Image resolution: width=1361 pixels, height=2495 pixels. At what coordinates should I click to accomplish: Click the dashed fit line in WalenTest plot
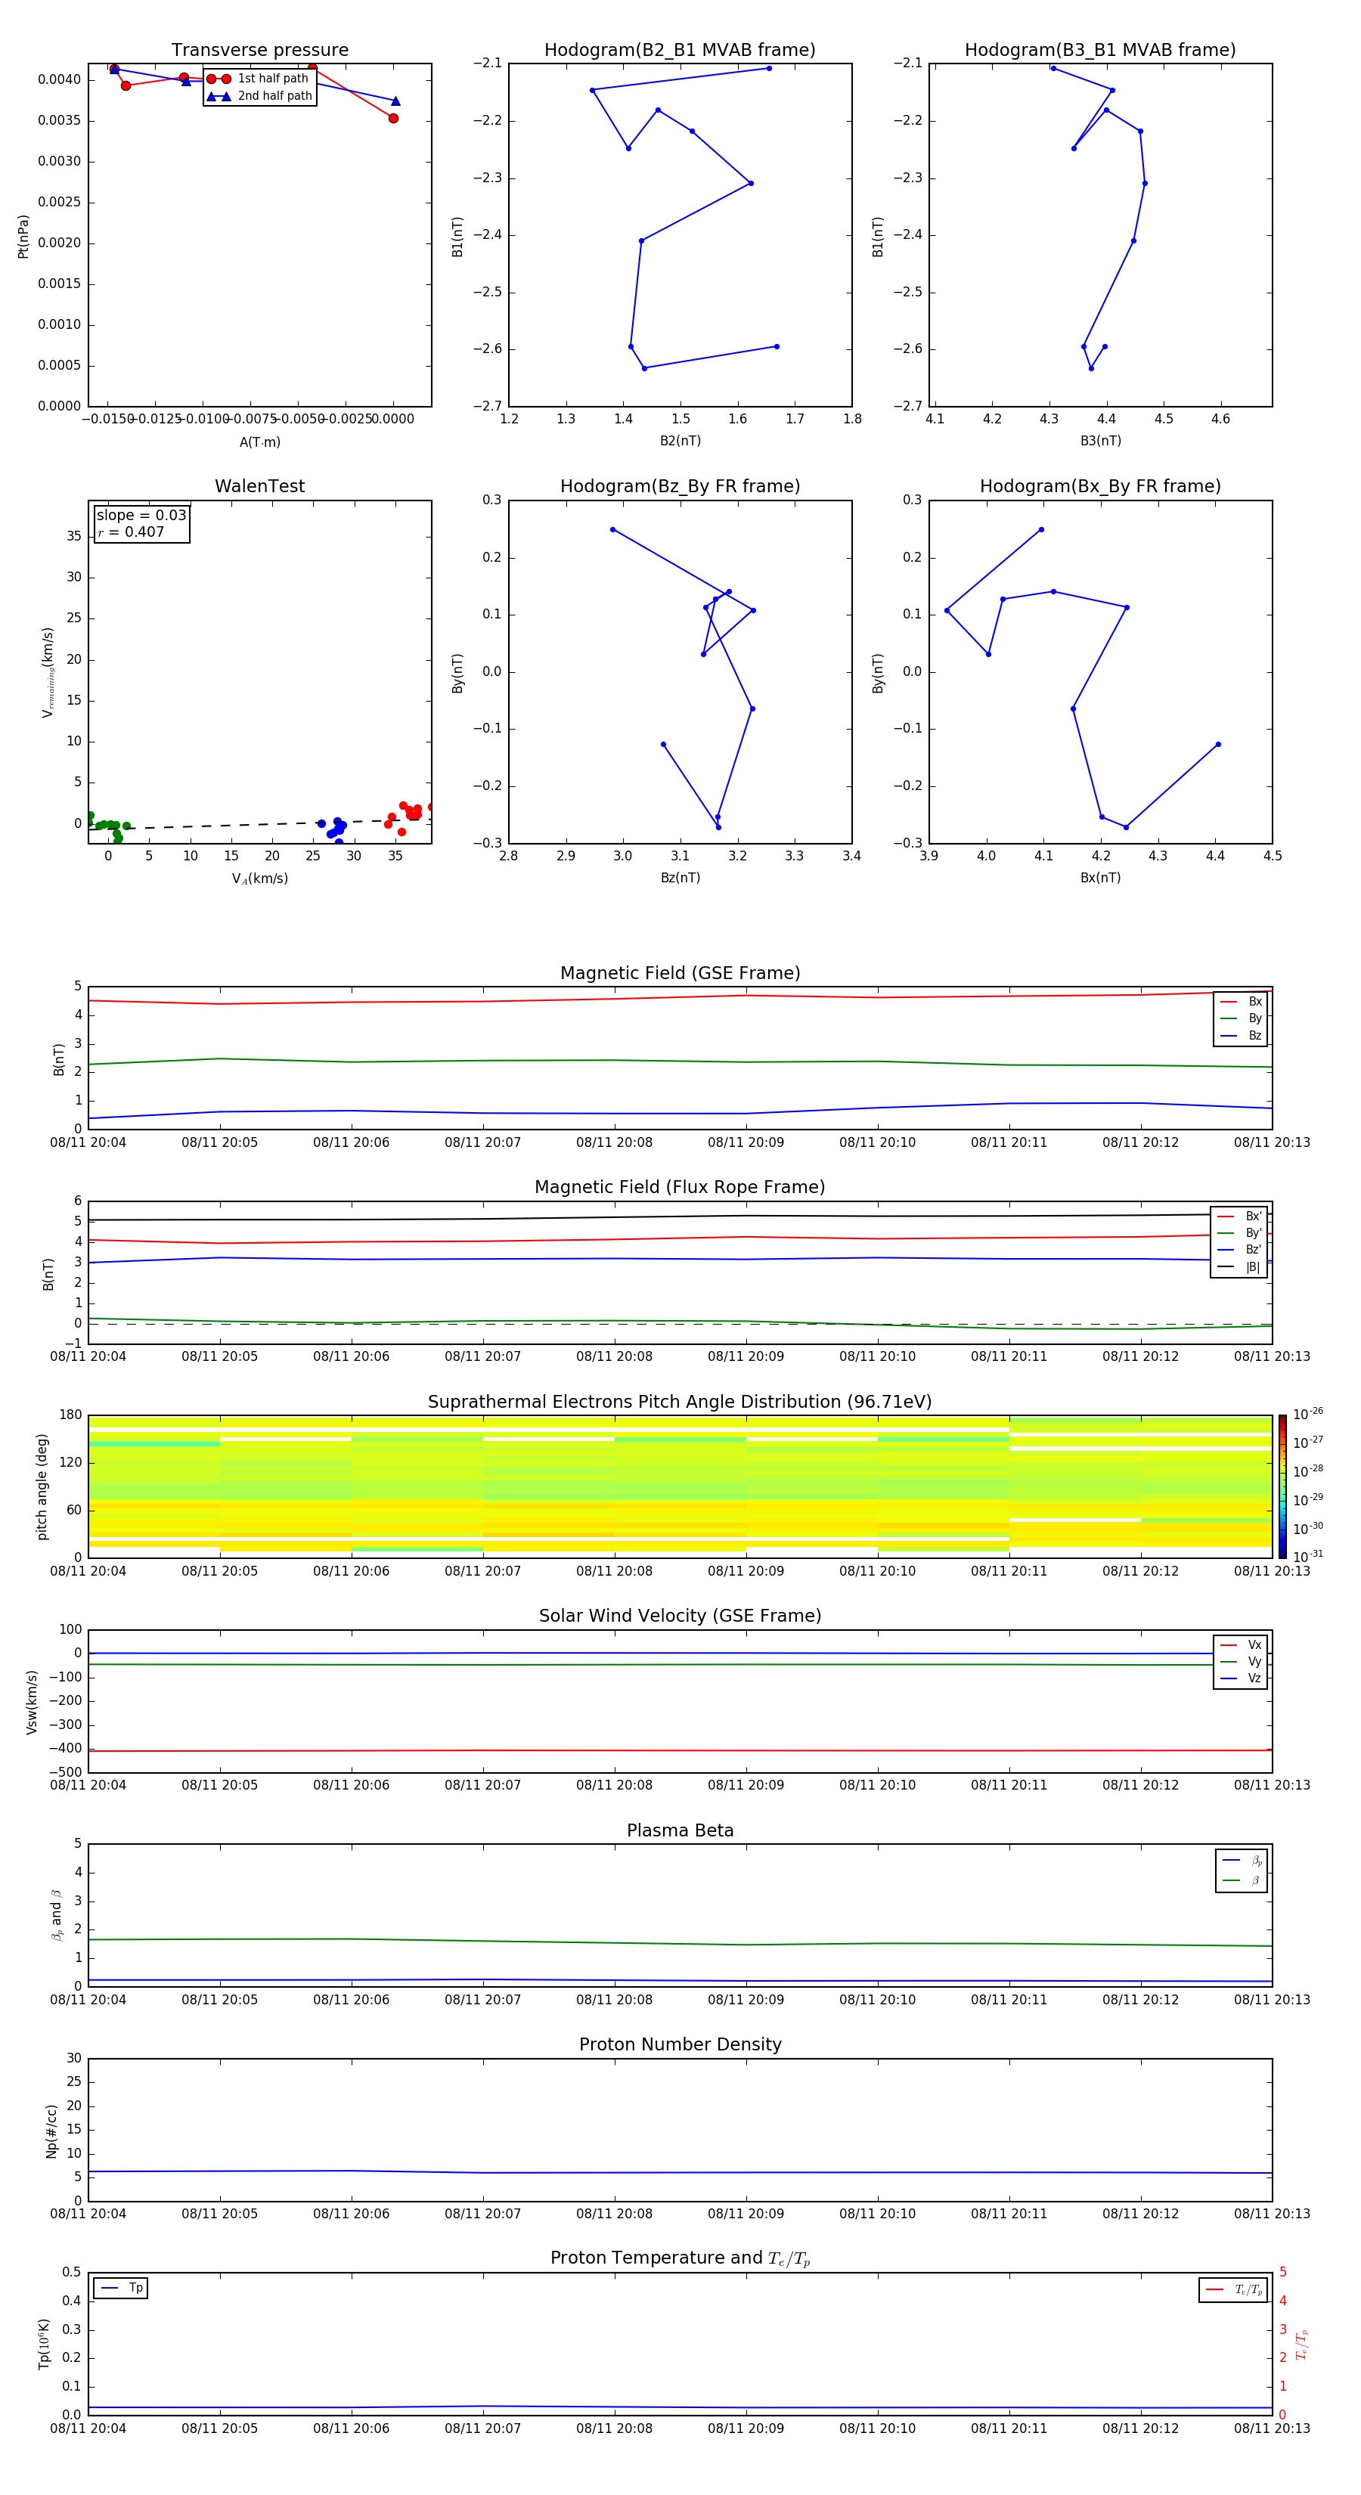pos(259,824)
